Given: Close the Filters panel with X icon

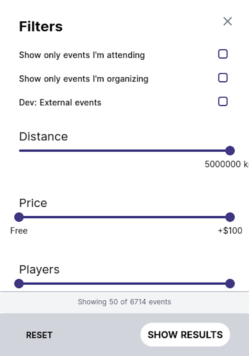Looking at the screenshot, I should (228, 21).
